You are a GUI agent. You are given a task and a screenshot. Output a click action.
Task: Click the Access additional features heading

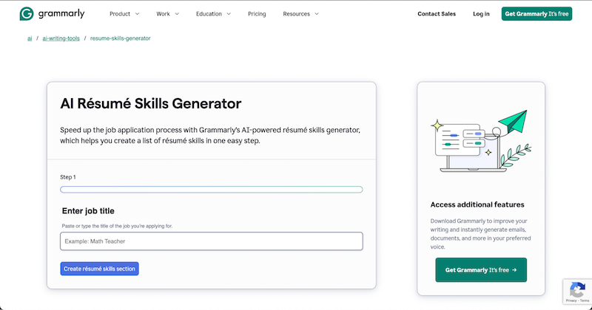[x=477, y=204]
